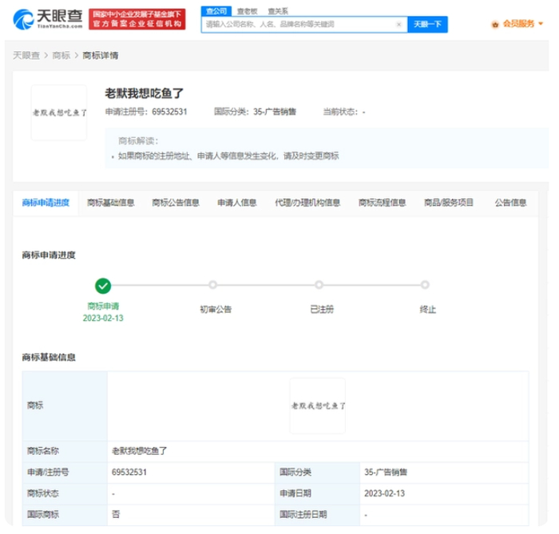The width and height of the screenshot is (559, 534).
Task: Click green checkmark at 商标申请 step
Action: [102, 285]
